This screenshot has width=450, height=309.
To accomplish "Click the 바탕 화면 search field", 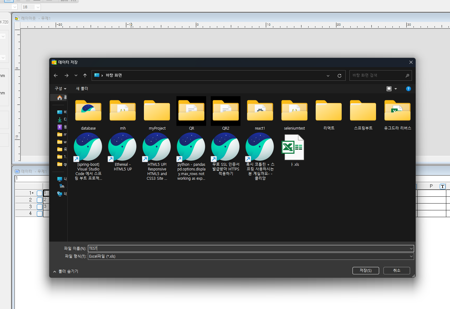I will [x=380, y=75].
